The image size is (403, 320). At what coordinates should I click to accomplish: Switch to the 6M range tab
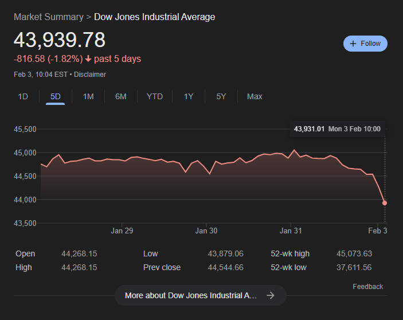121,97
